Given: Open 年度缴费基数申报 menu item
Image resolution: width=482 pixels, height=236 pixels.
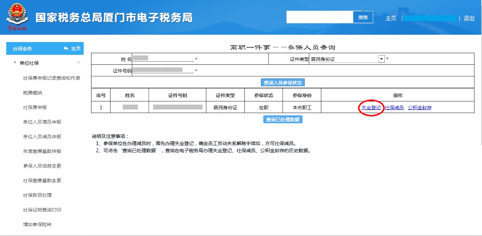Looking at the screenshot, I should (42, 152).
